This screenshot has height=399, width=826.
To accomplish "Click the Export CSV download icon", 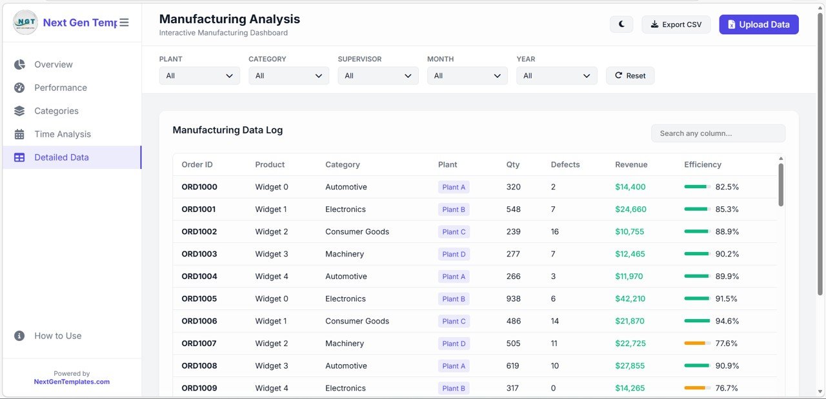I will [654, 24].
